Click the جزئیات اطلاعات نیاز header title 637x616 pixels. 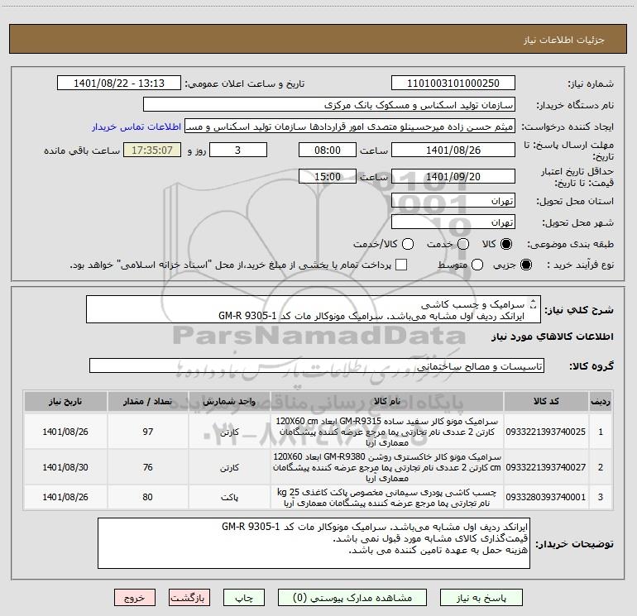click(564, 40)
